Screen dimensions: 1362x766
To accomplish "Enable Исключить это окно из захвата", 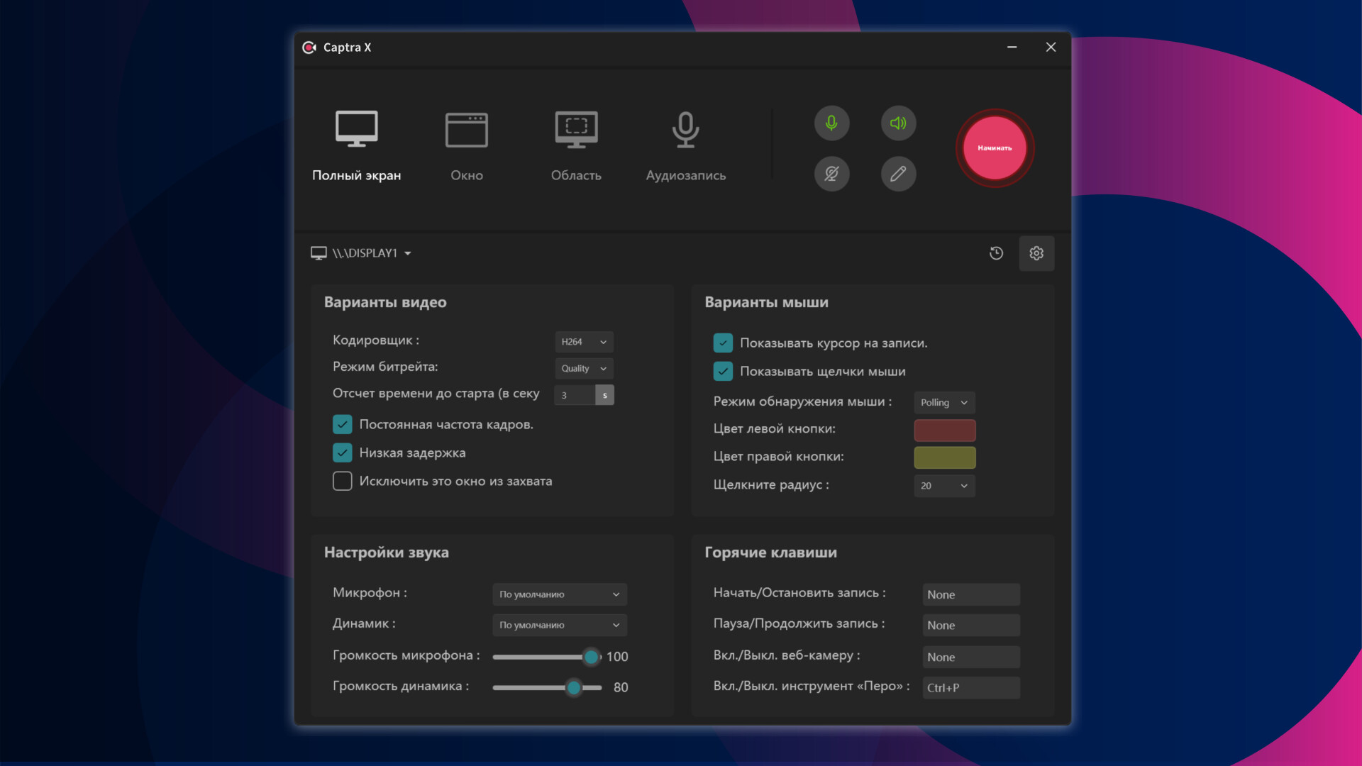I will pyautogui.click(x=342, y=481).
